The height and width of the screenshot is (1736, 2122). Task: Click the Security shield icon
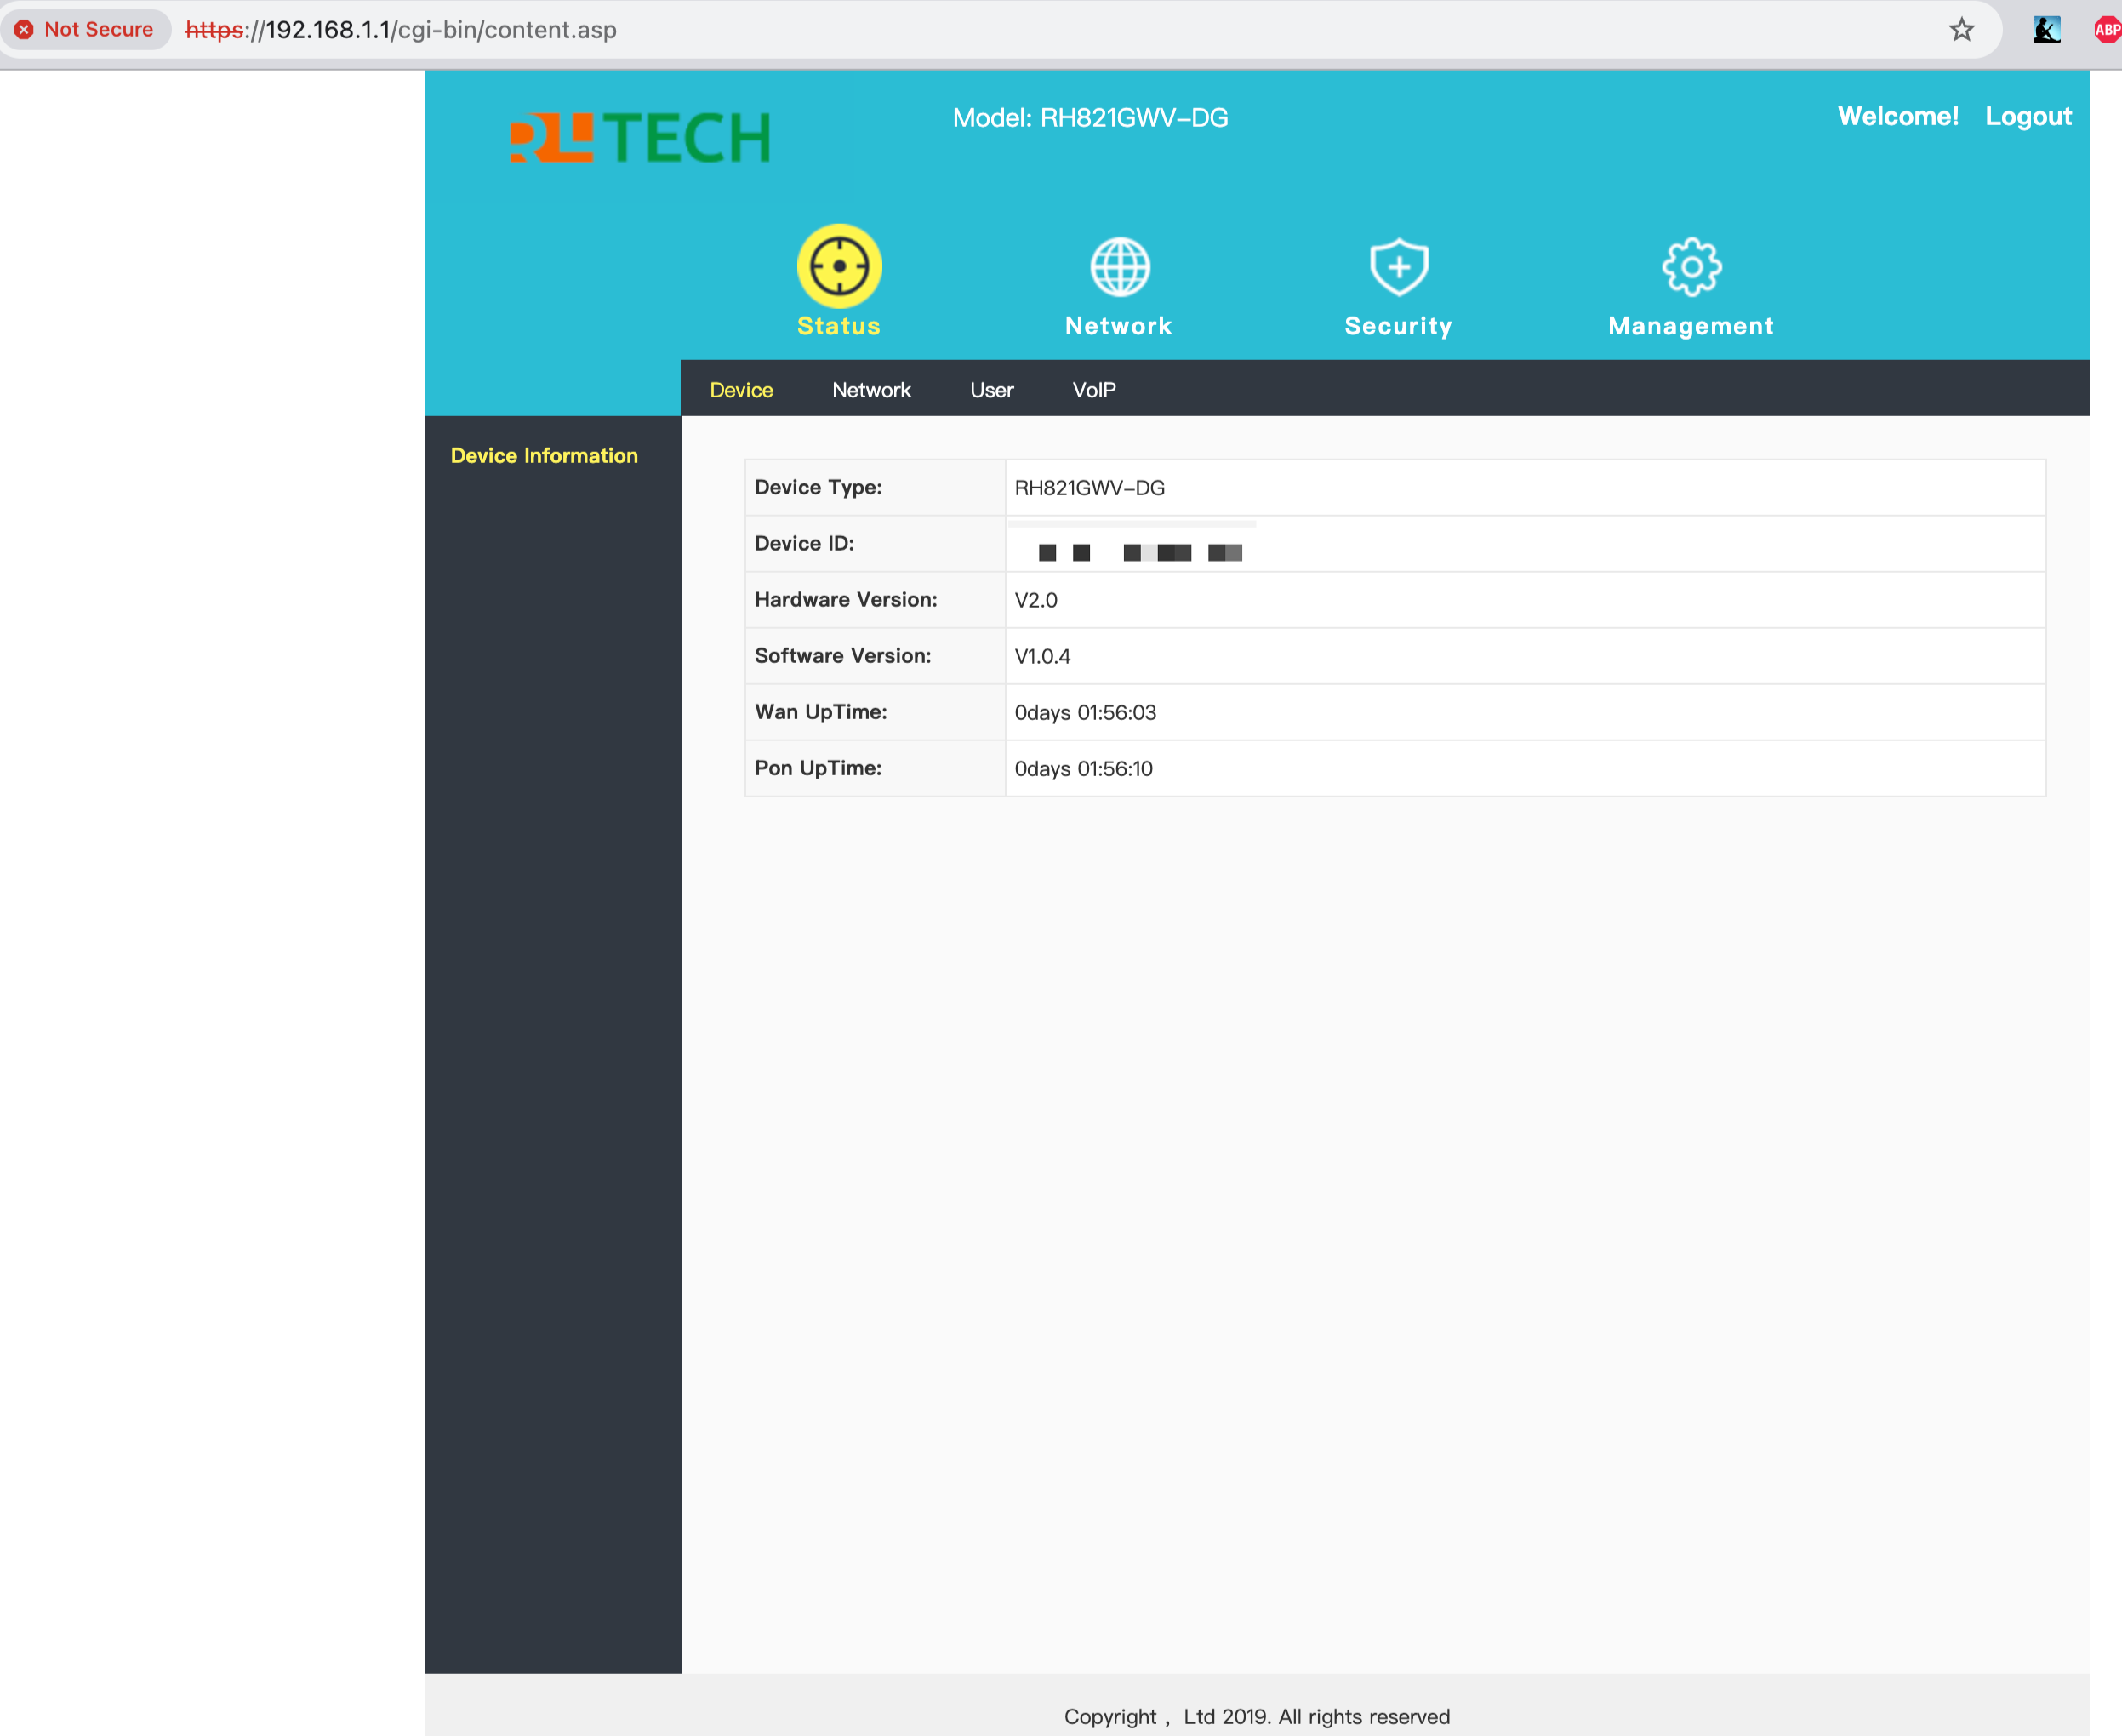point(1398,265)
